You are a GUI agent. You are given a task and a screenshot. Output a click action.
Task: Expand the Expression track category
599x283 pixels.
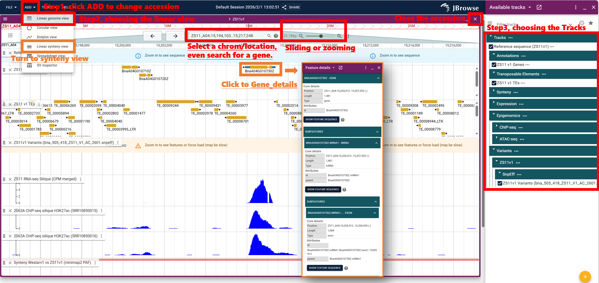tap(494, 103)
